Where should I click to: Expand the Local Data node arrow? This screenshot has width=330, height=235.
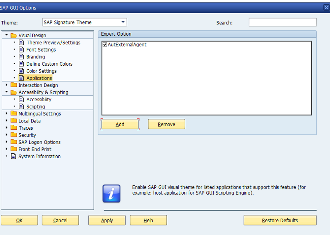pyautogui.click(x=6, y=121)
